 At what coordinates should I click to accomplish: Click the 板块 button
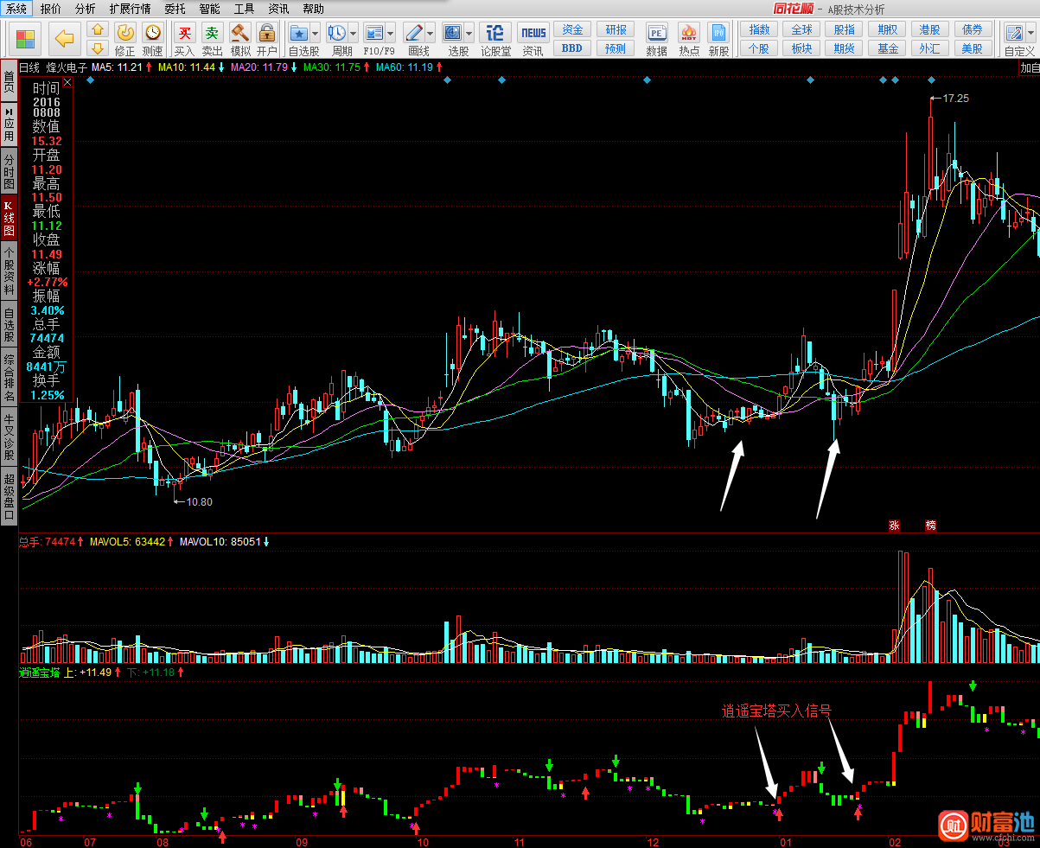tap(802, 48)
